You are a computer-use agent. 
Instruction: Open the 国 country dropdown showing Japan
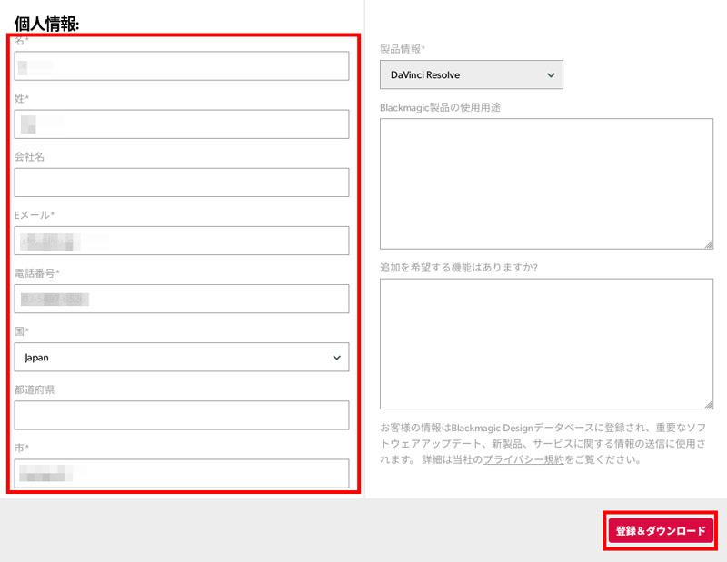[181, 357]
